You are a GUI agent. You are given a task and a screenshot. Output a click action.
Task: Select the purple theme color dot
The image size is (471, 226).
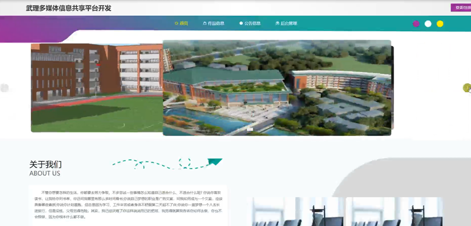pos(416,24)
